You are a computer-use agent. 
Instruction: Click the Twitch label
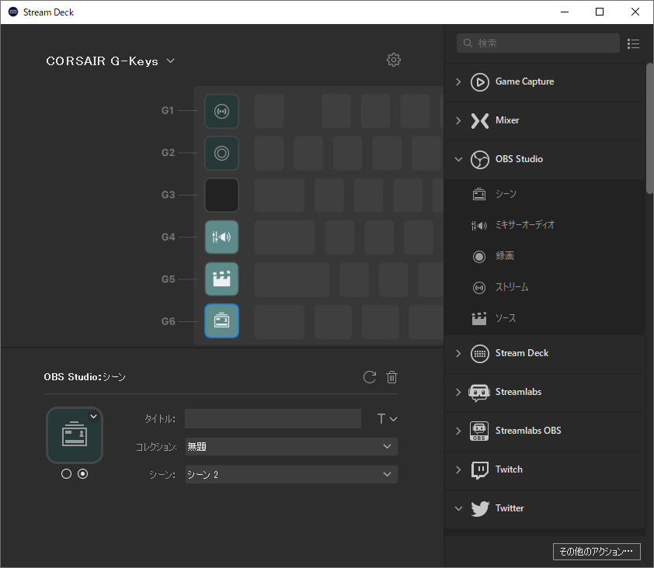coord(509,469)
